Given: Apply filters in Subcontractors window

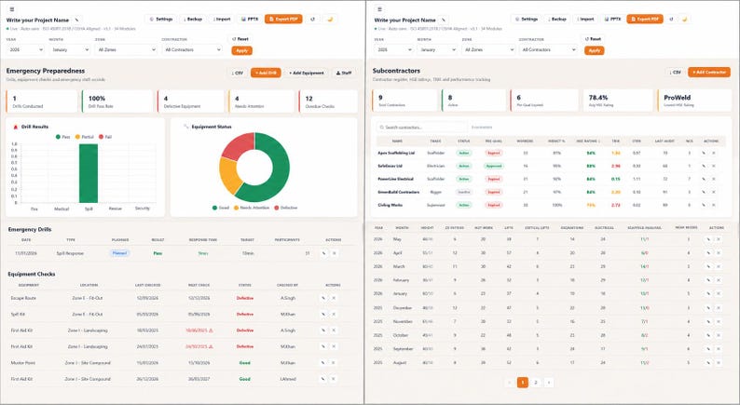Looking at the screenshot, I should coord(595,50).
